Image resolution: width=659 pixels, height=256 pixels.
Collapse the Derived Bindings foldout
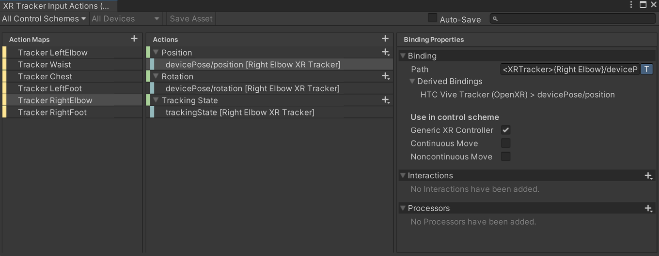click(412, 82)
